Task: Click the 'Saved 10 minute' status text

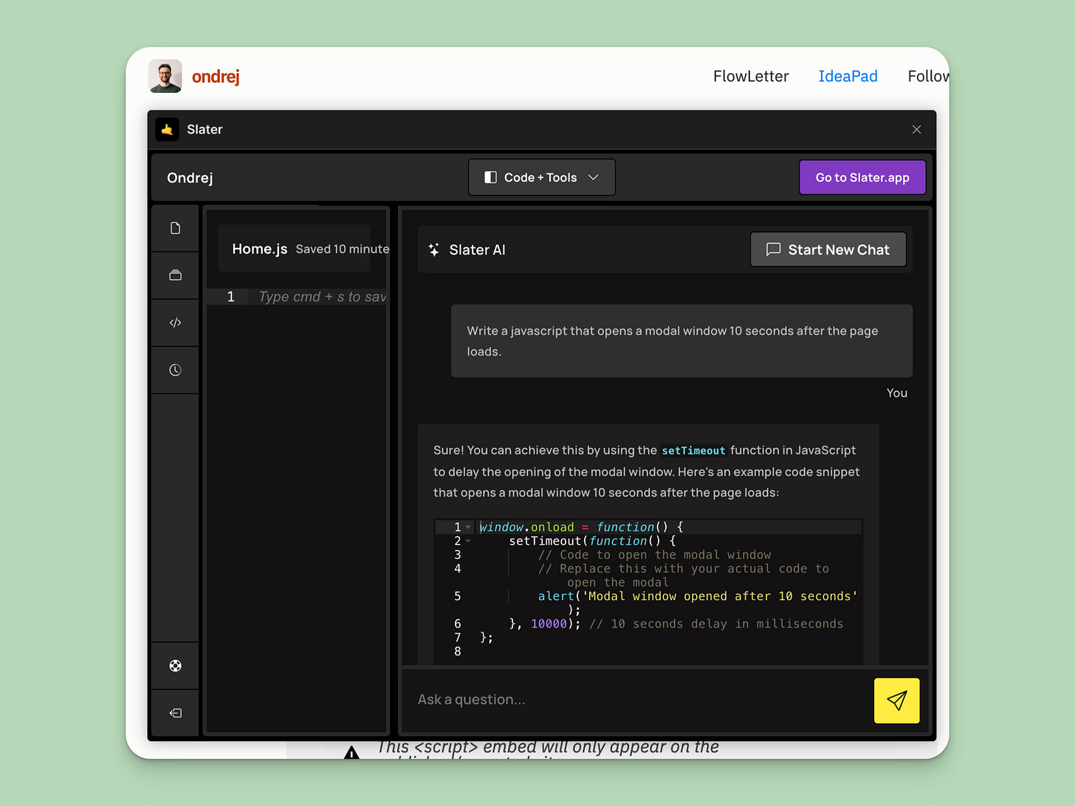Action: (x=342, y=249)
